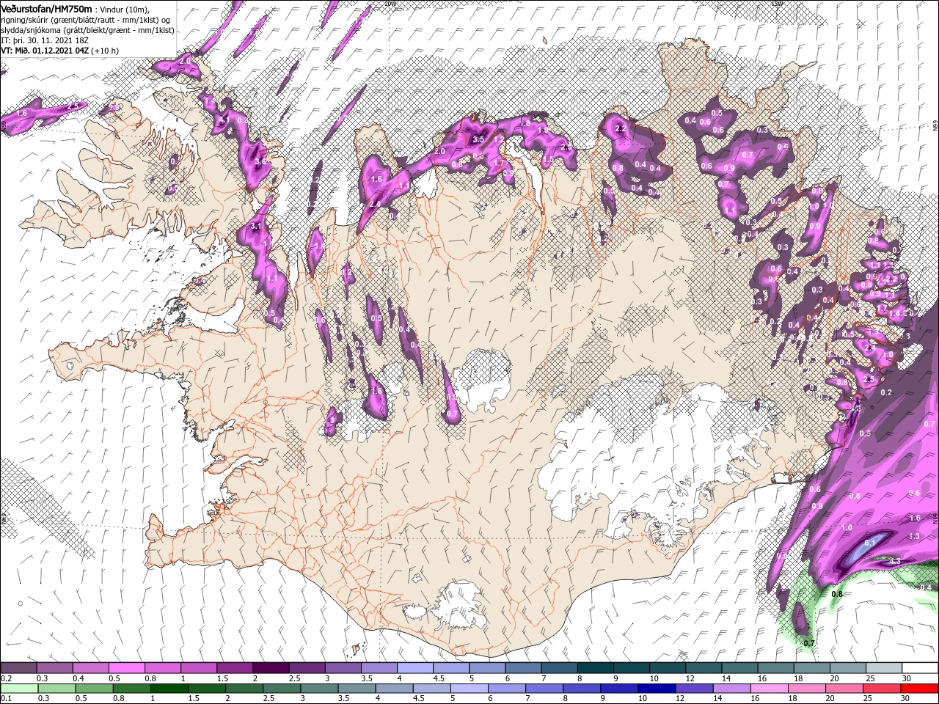Screen dimensions: 939x704
Task: Select the 2.2 value label in the north
Action: coord(620,128)
